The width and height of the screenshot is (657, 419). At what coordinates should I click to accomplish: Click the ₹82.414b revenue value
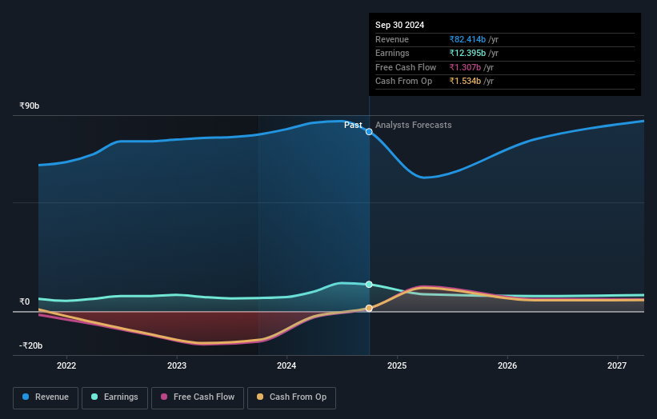coord(467,39)
